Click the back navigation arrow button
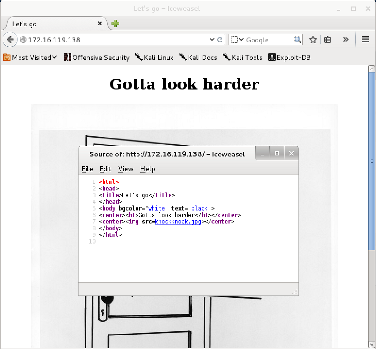Screen dimensions: 376x349 10,40
